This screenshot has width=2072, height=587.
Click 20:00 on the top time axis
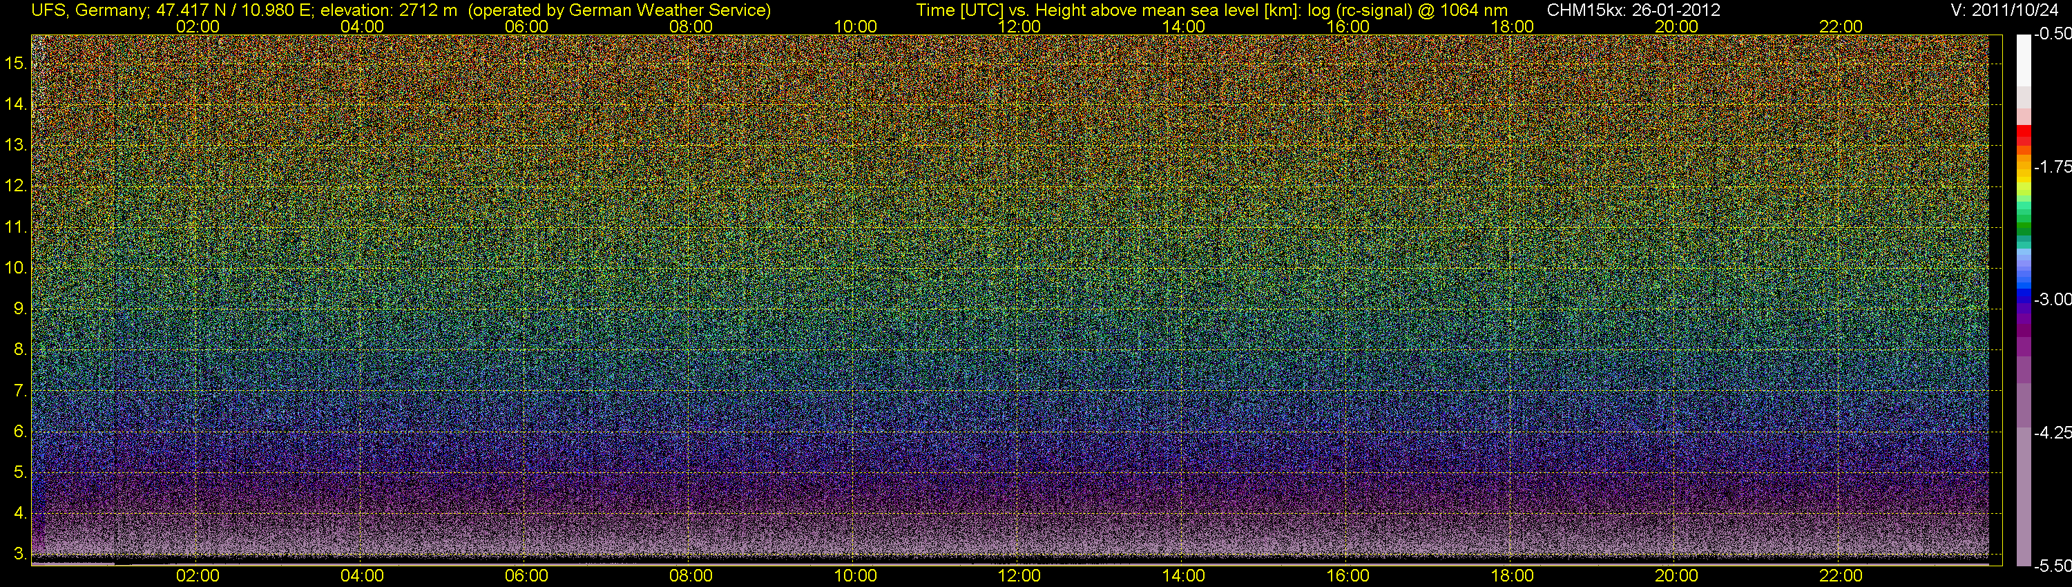[1676, 26]
